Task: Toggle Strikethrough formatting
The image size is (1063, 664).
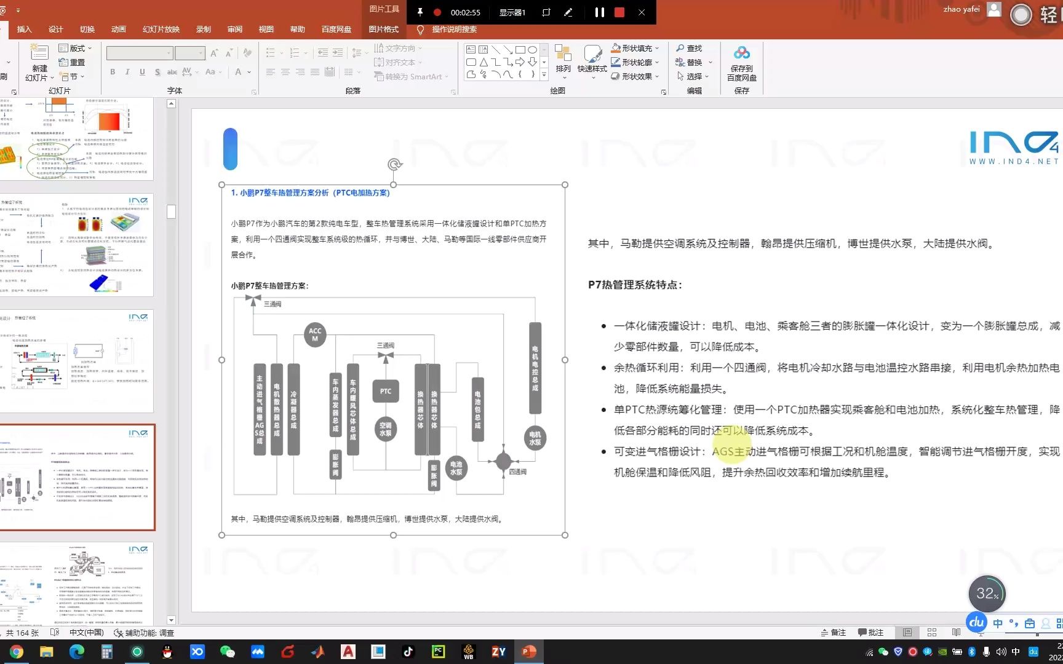Action: [x=172, y=72]
